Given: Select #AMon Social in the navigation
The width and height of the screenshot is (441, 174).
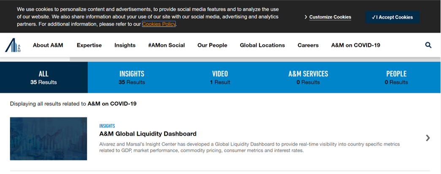Looking at the screenshot, I should coord(166,45).
